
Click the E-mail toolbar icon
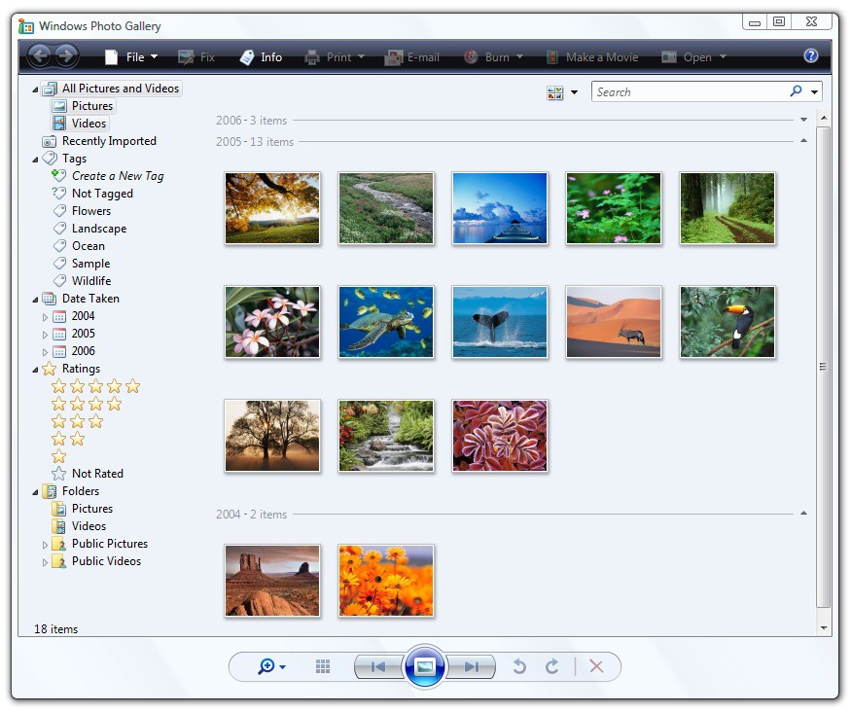[412, 56]
